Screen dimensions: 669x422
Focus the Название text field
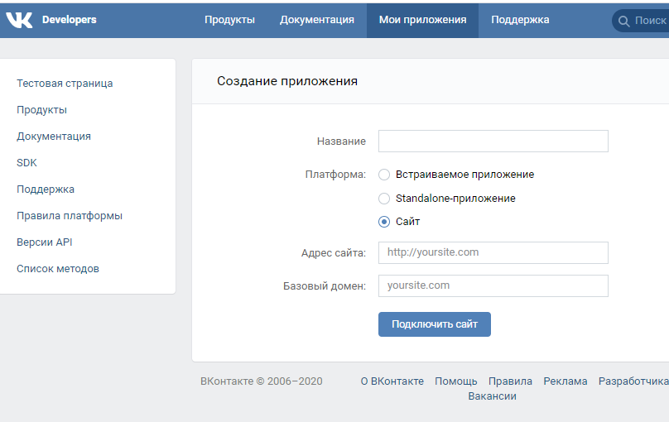[493, 141]
